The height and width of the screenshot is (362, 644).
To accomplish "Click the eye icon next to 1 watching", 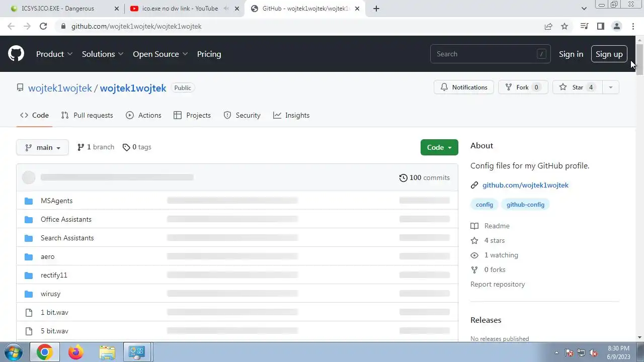I will tap(474, 255).
